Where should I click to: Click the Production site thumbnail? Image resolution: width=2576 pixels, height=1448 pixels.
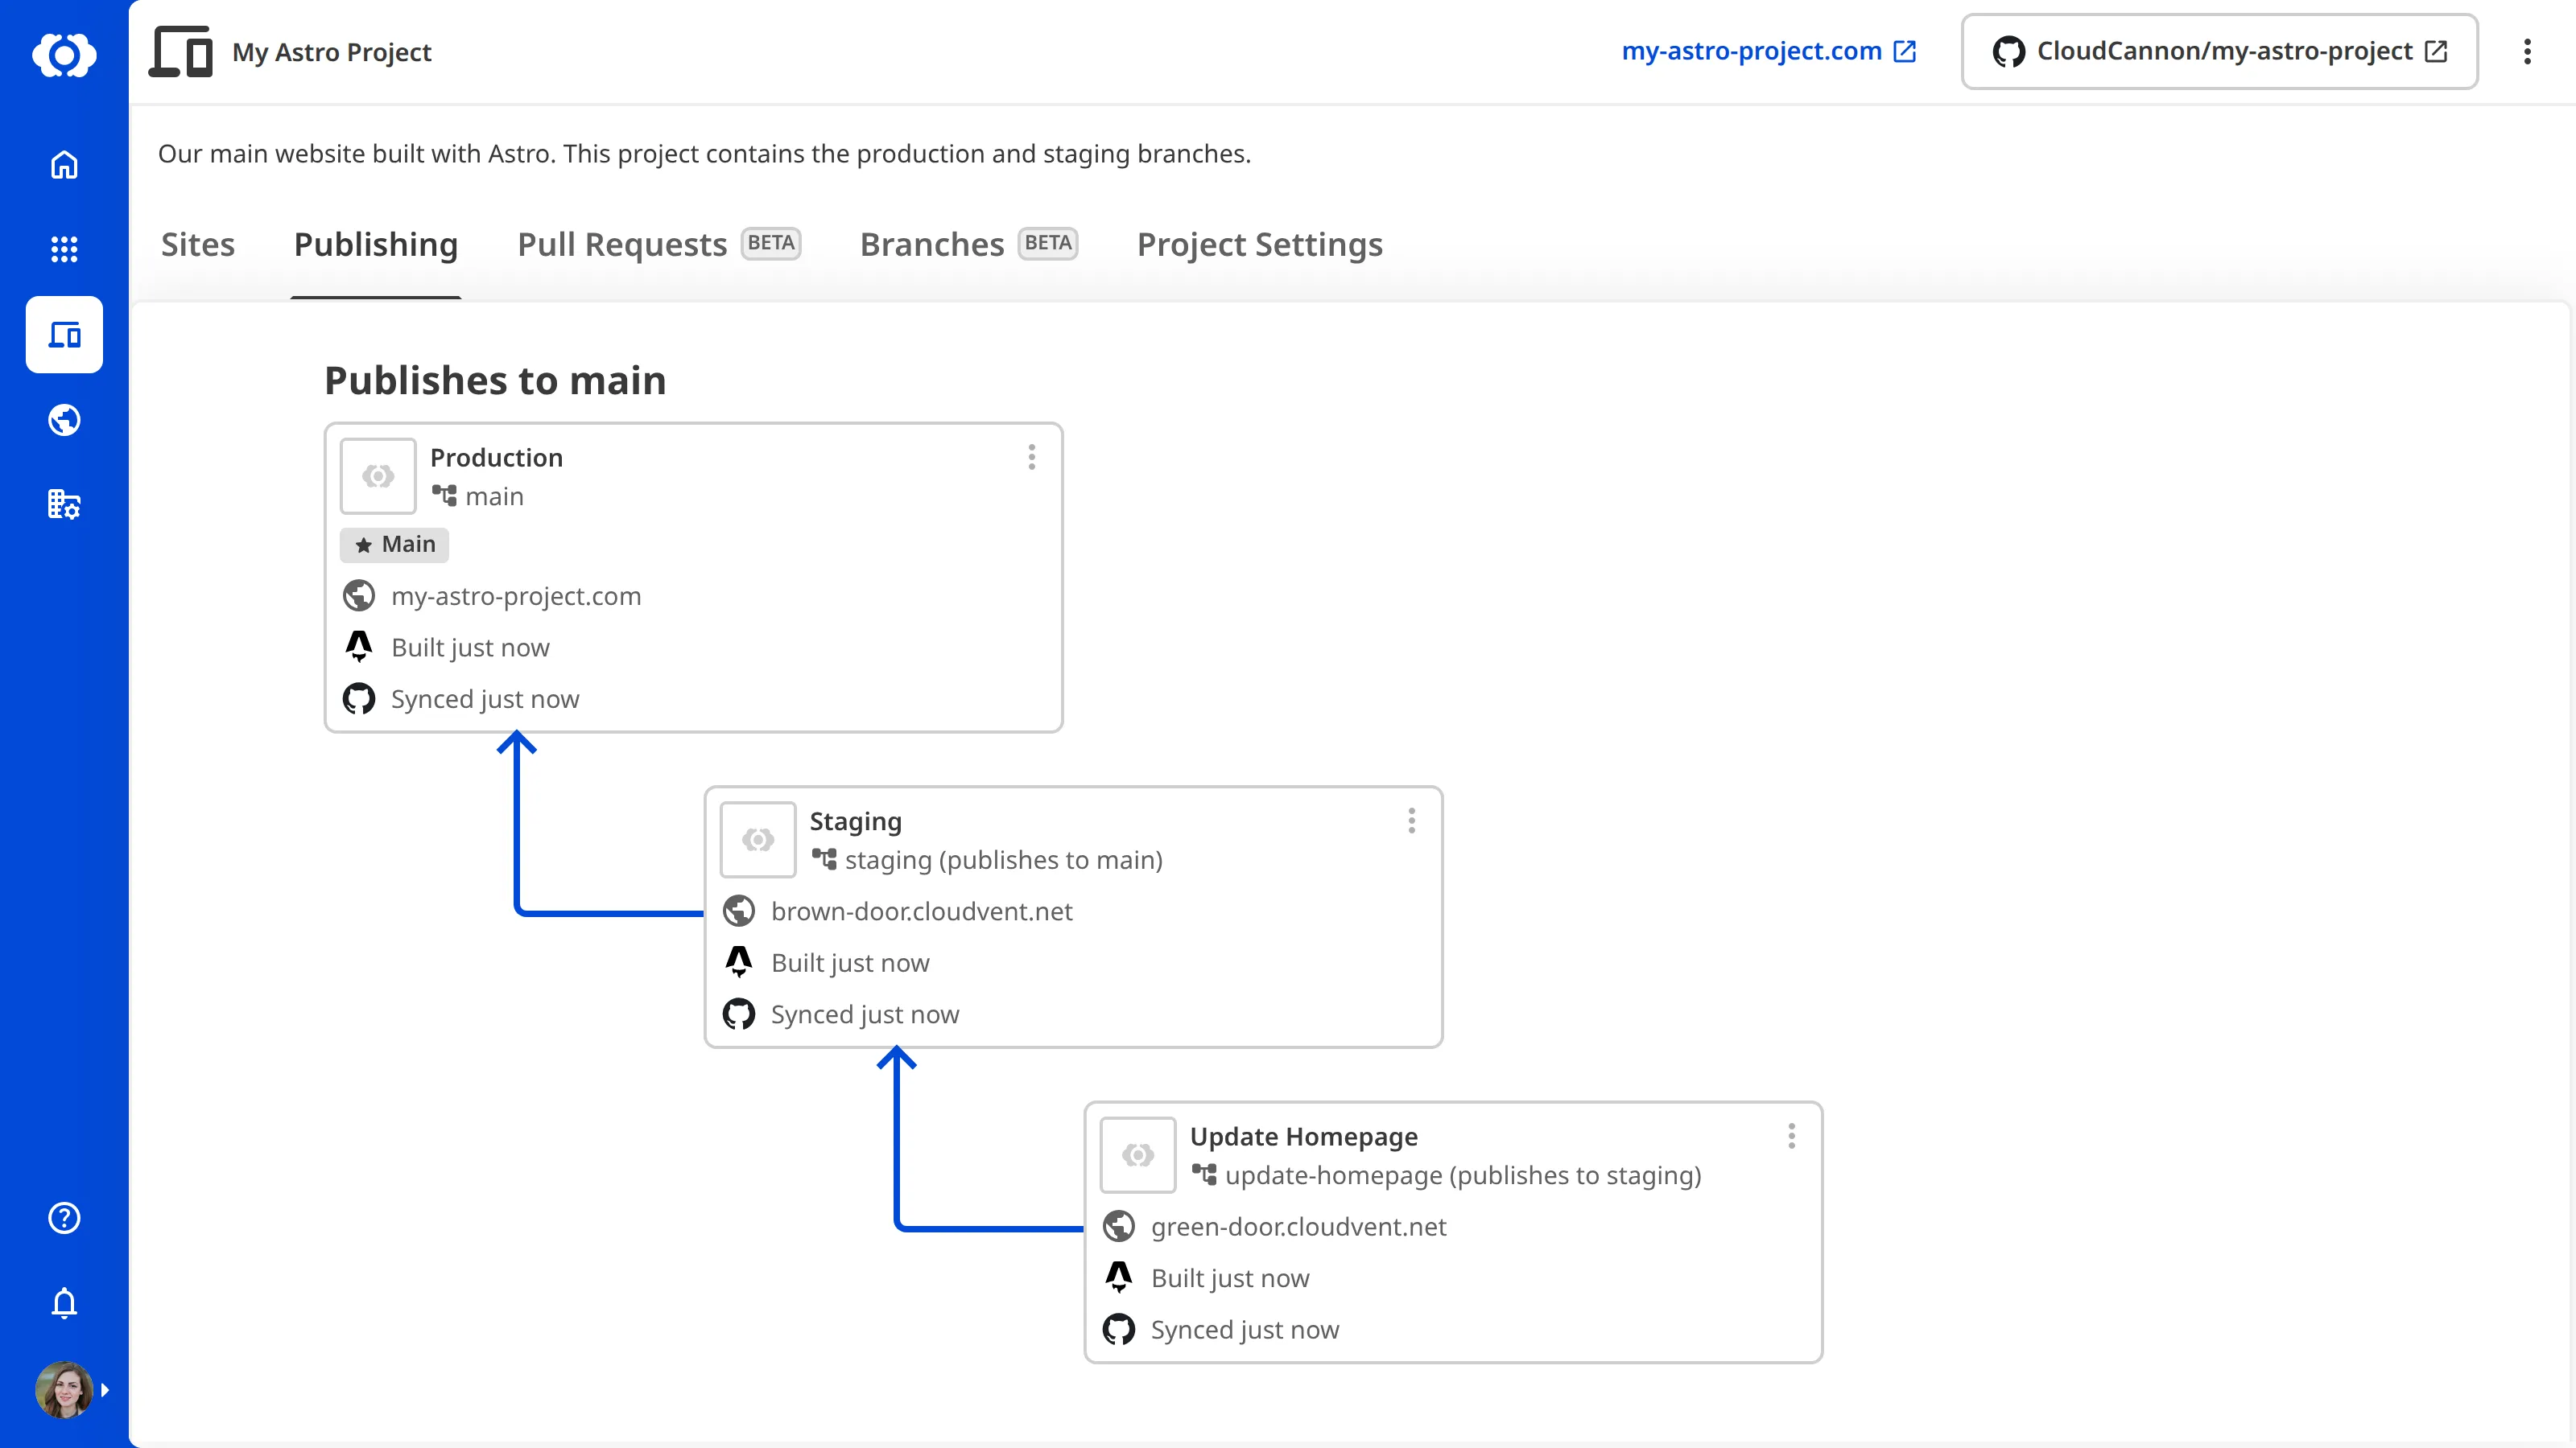point(378,475)
